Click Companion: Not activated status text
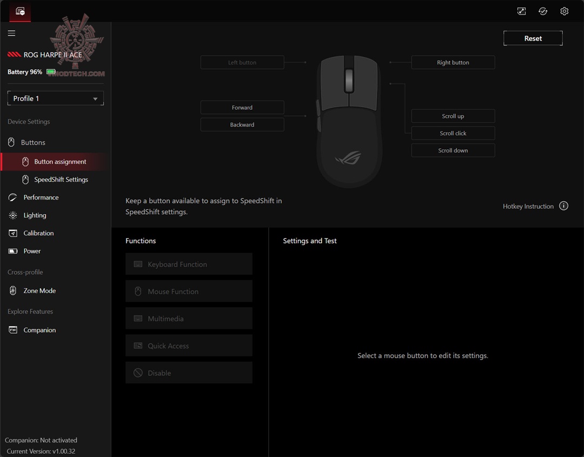The height and width of the screenshot is (457, 584). pyautogui.click(x=41, y=440)
